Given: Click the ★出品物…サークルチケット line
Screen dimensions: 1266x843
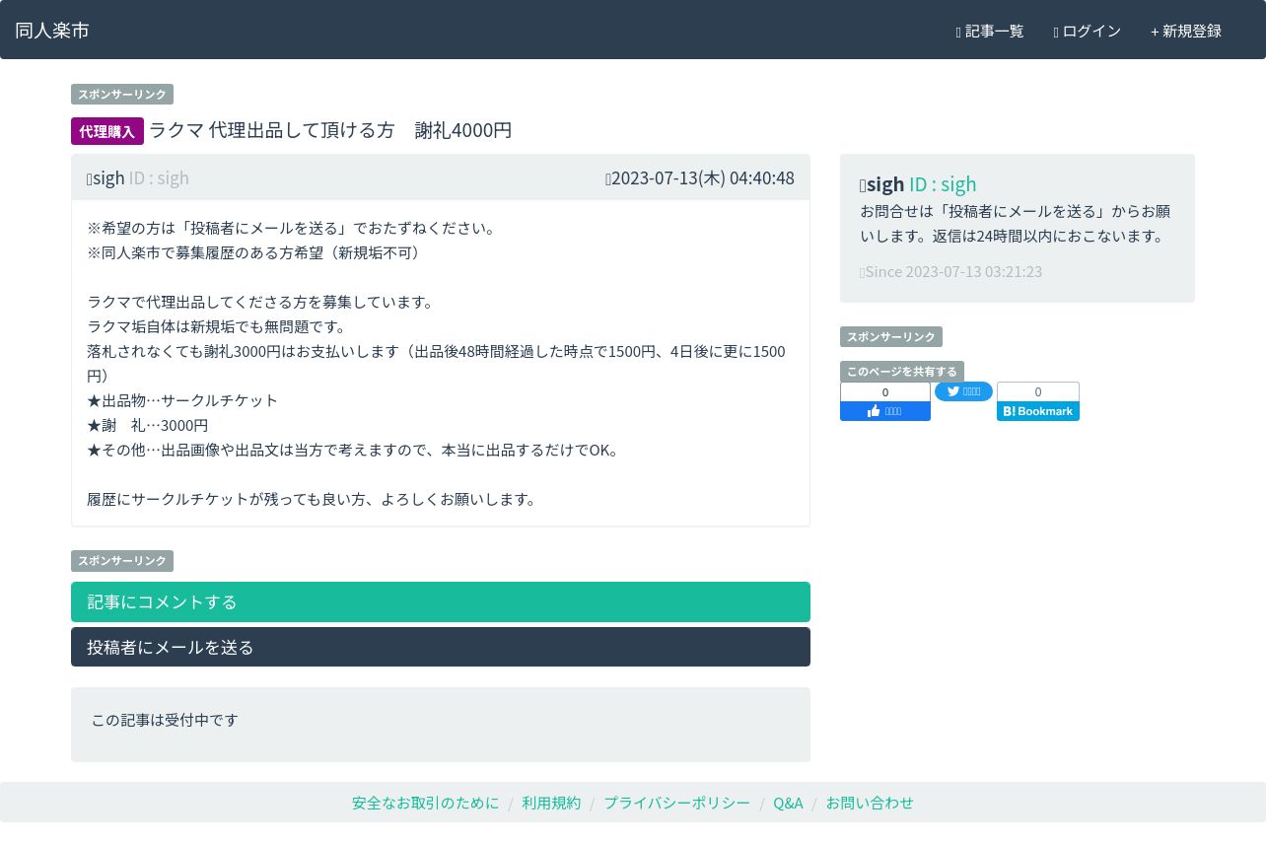Looking at the screenshot, I should pyautogui.click(x=182, y=400).
